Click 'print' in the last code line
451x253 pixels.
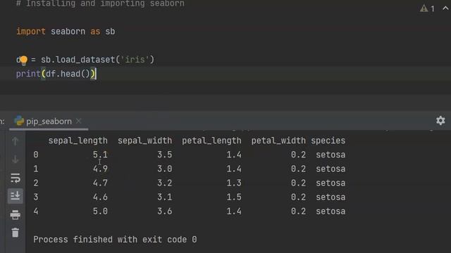(x=28, y=74)
